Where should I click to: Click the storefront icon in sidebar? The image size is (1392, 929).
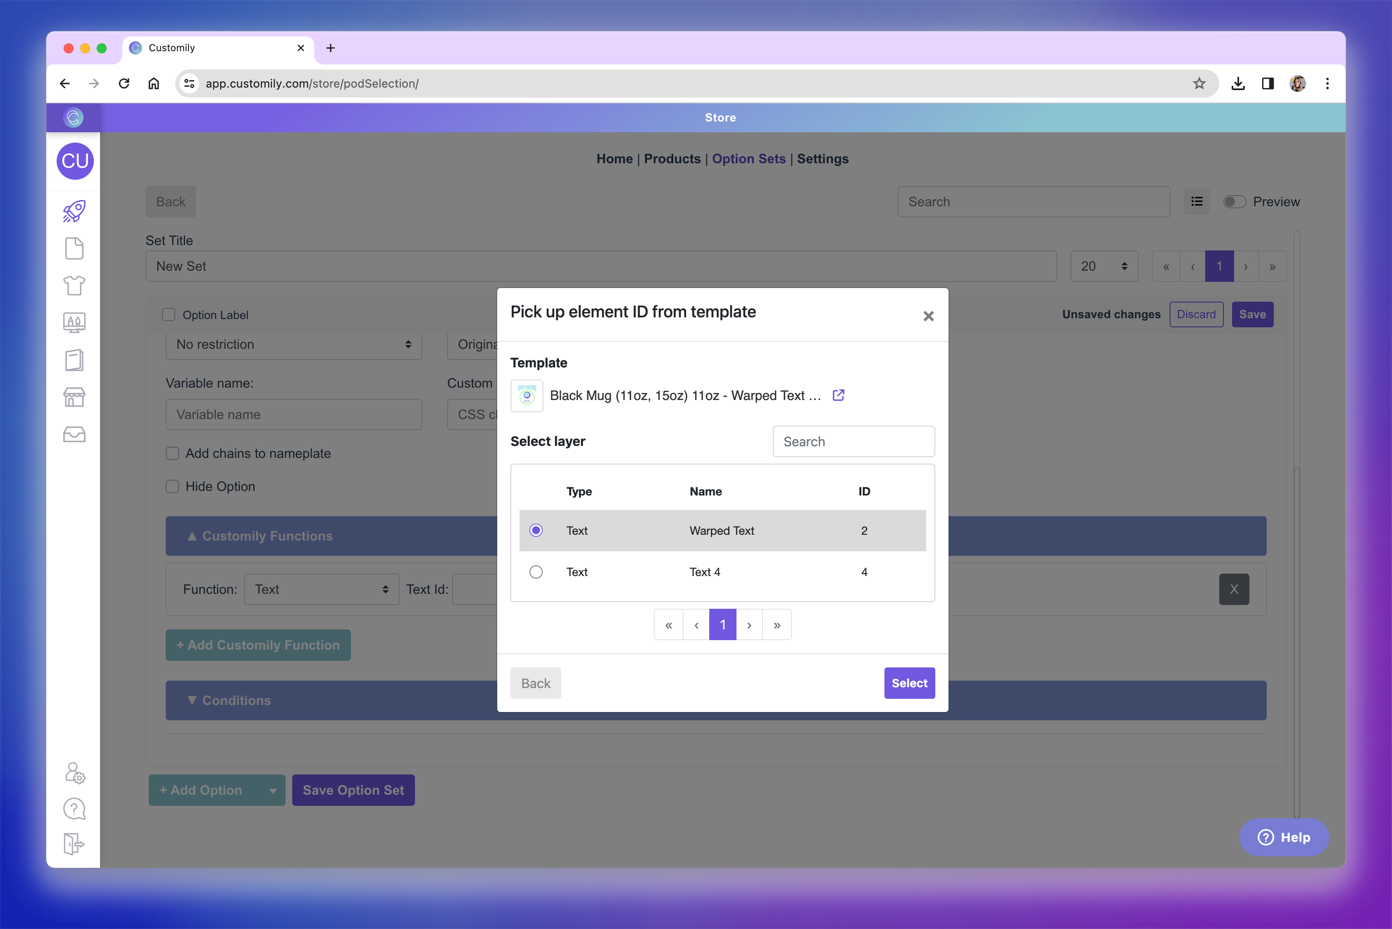coord(74,397)
